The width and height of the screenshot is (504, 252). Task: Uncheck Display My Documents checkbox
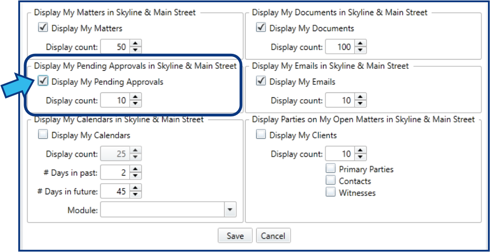pos(261,27)
